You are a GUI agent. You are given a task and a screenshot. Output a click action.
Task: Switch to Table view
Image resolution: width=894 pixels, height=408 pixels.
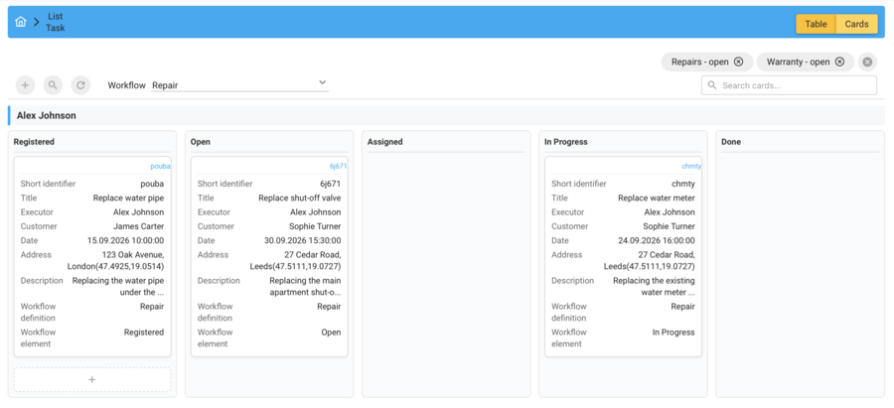click(x=816, y=24)
